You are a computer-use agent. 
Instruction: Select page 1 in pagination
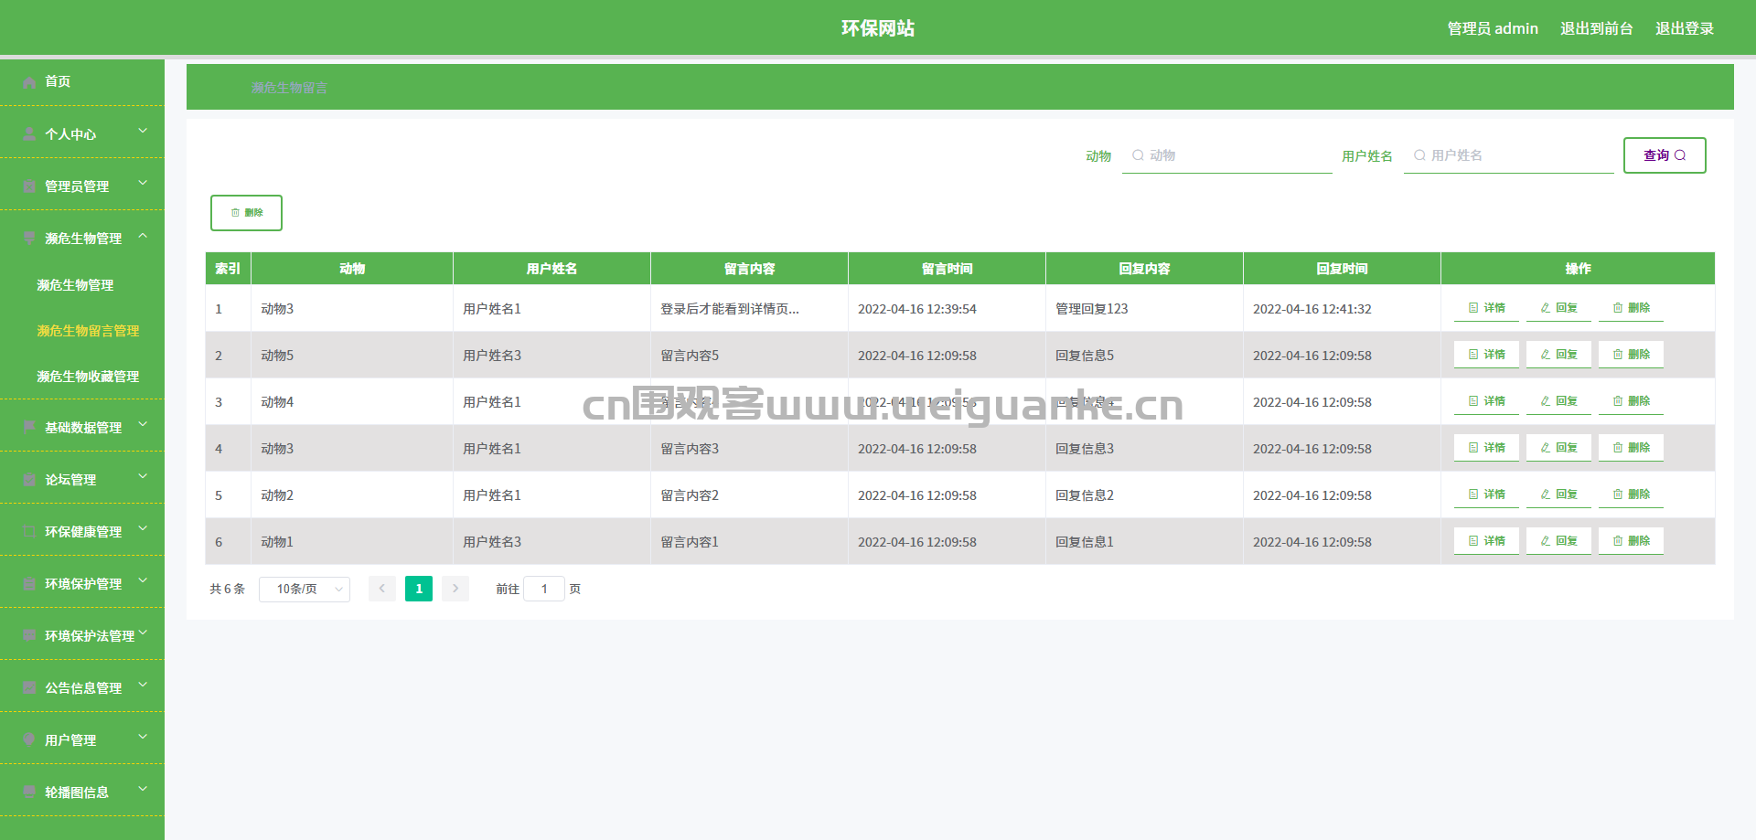point(419,589)
